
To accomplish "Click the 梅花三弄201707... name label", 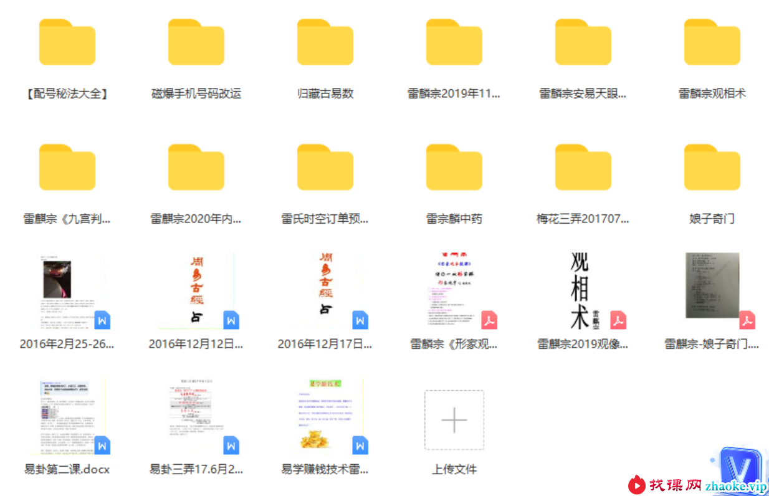I will (x=583, y=219).
